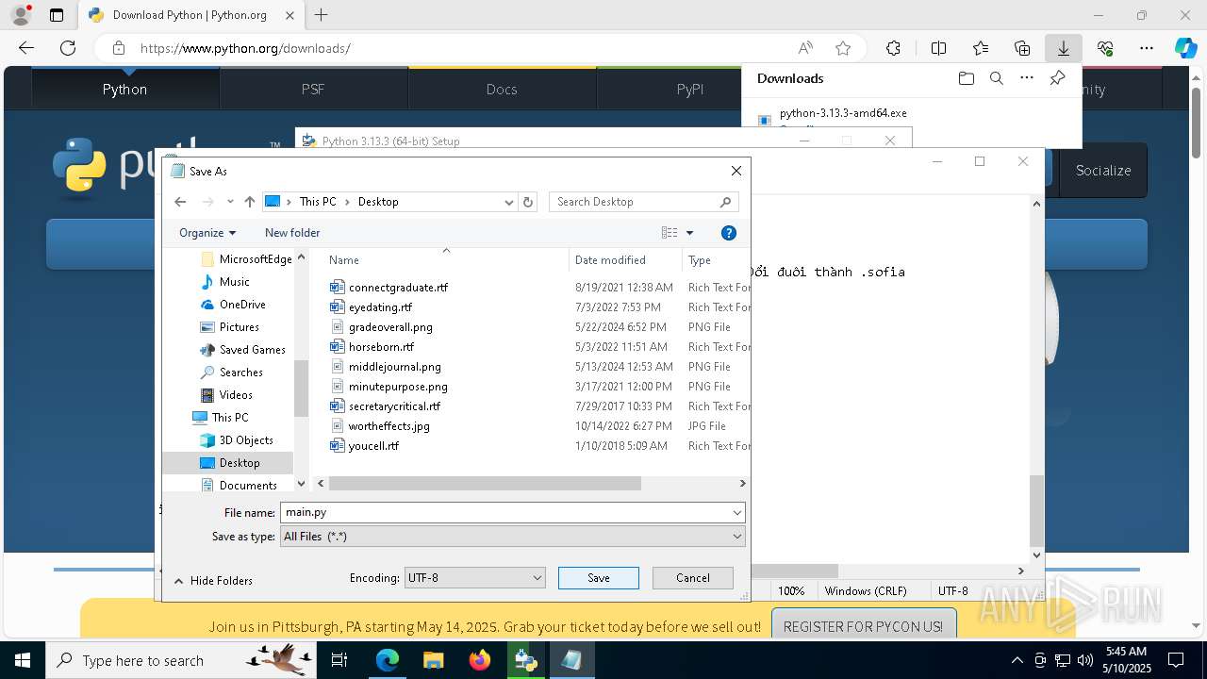Select the Download Python browser tab
Image resolution: width=1207 pixels, height=679 pixels.
pyautogui.click(x=189, y=15)
